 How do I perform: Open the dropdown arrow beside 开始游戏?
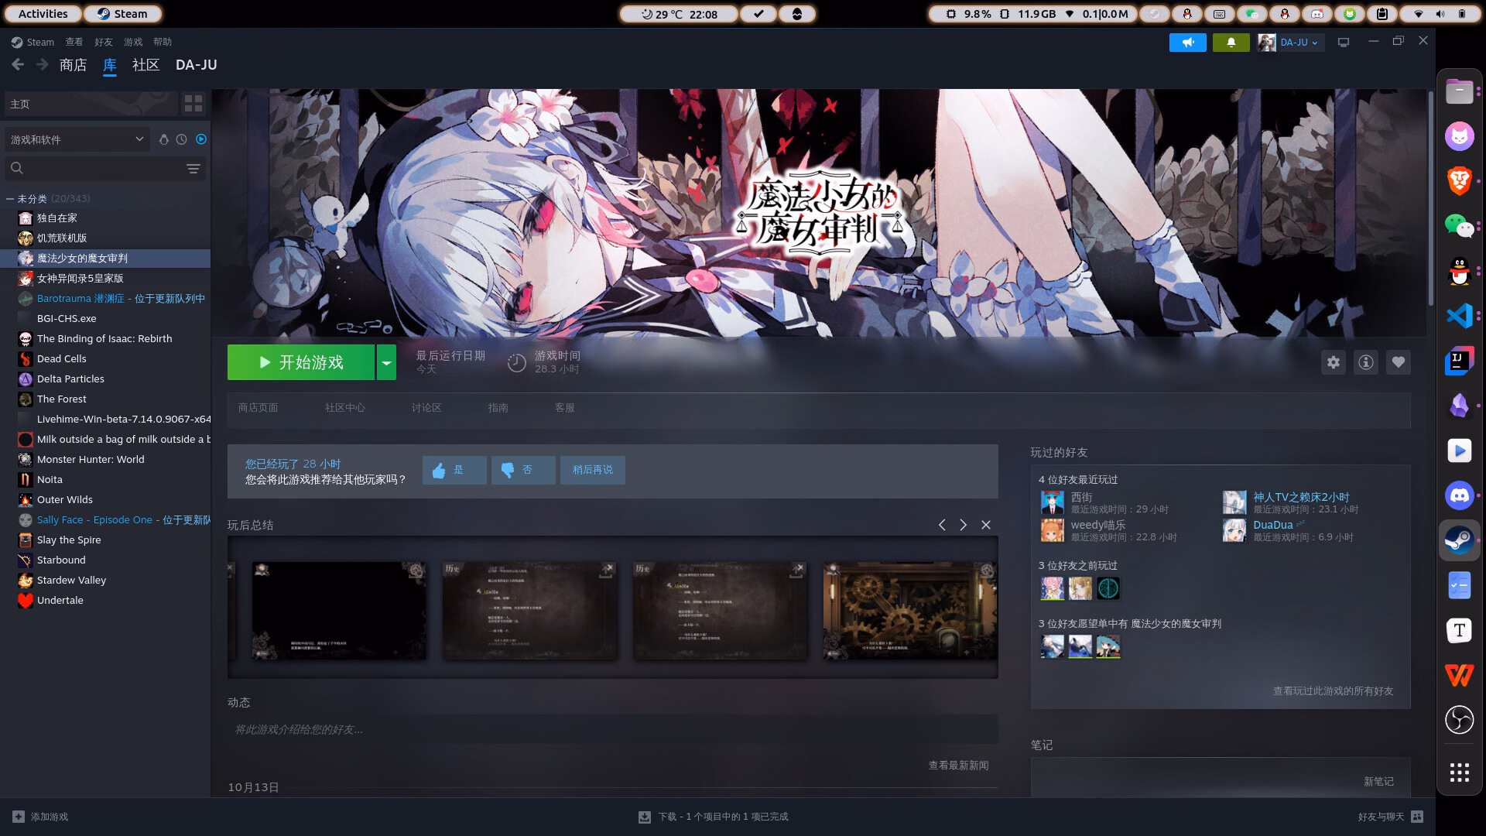coord(386,362)
